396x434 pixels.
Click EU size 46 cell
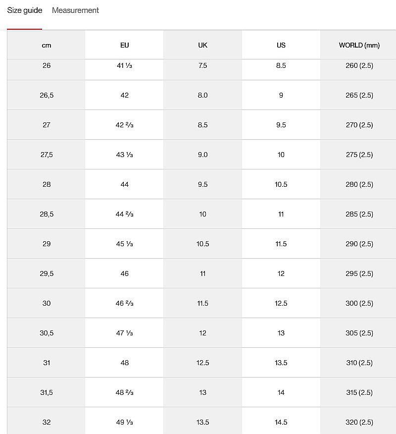click(x=124, y=273)
